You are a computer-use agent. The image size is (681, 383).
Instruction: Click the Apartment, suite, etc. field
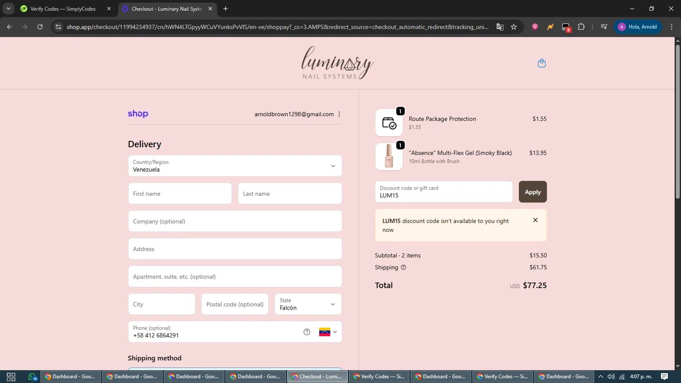(235, 277)
